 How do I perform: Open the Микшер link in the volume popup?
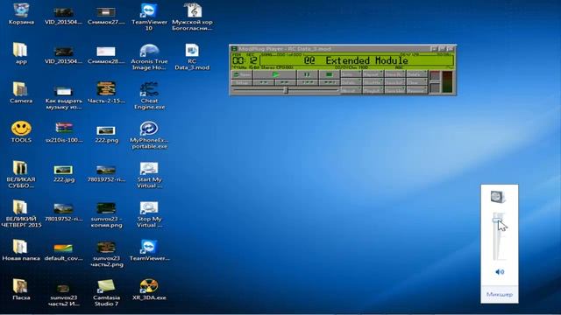click(500, 294)
